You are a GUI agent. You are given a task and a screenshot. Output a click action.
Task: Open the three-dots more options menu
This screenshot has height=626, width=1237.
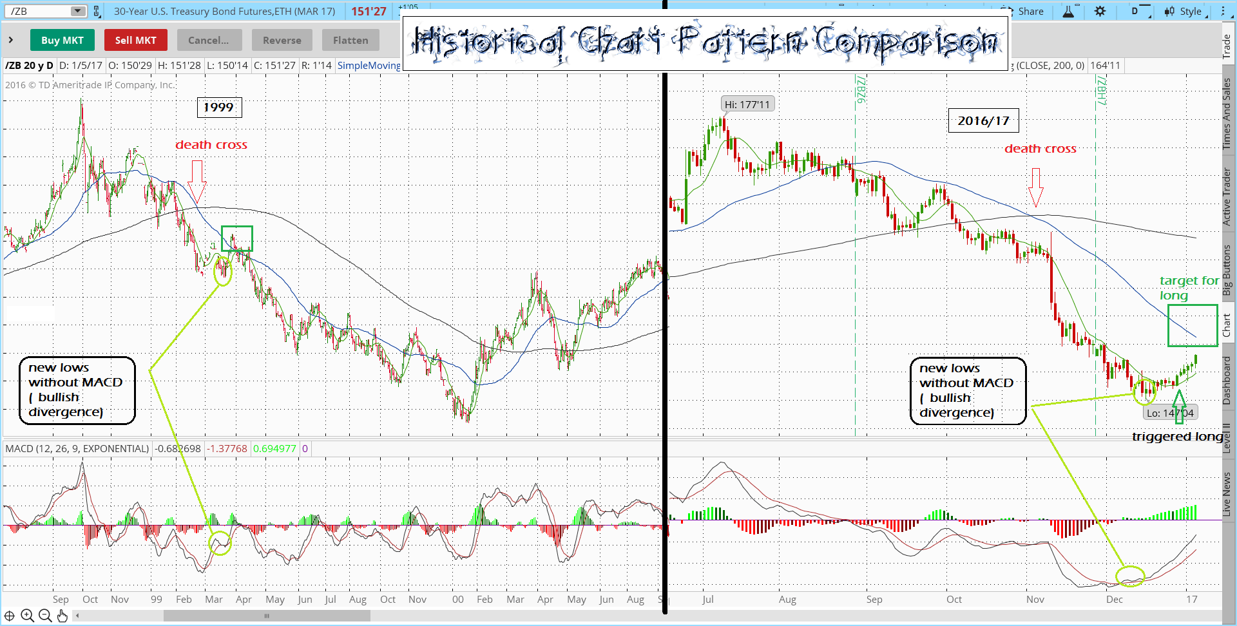(x=1223, y=12)
